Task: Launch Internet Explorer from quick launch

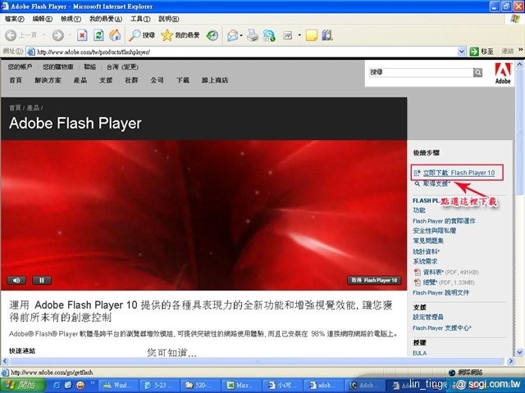Action: (57, 386)
